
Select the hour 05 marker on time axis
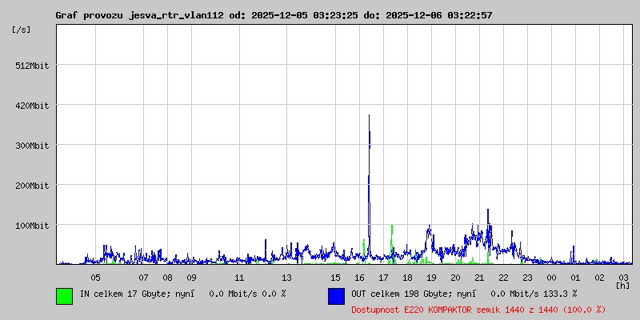tap(95, 277)
